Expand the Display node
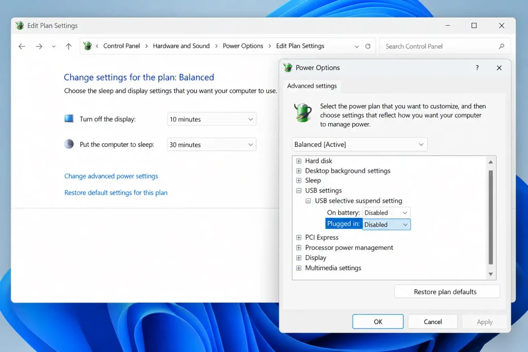Screen dimensions: 528x352 299,258
